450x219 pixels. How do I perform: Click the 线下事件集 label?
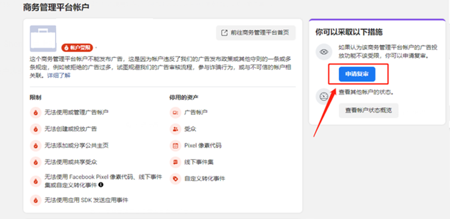tap(199, 162)
